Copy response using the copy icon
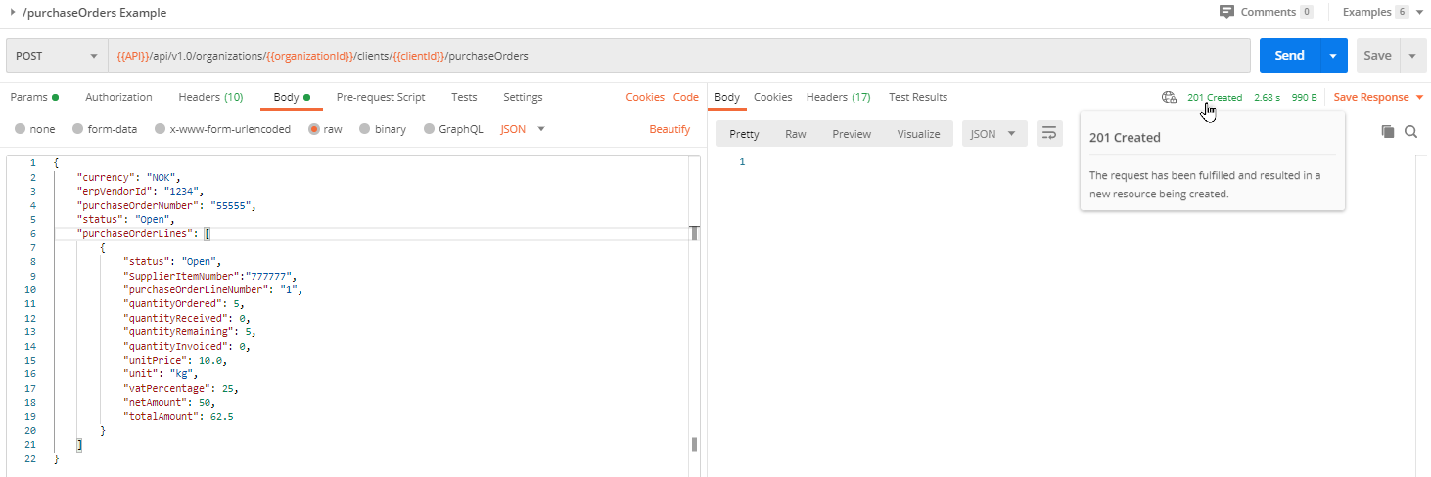Viewport: 1431px width, 477px height. coord(1387,131)
